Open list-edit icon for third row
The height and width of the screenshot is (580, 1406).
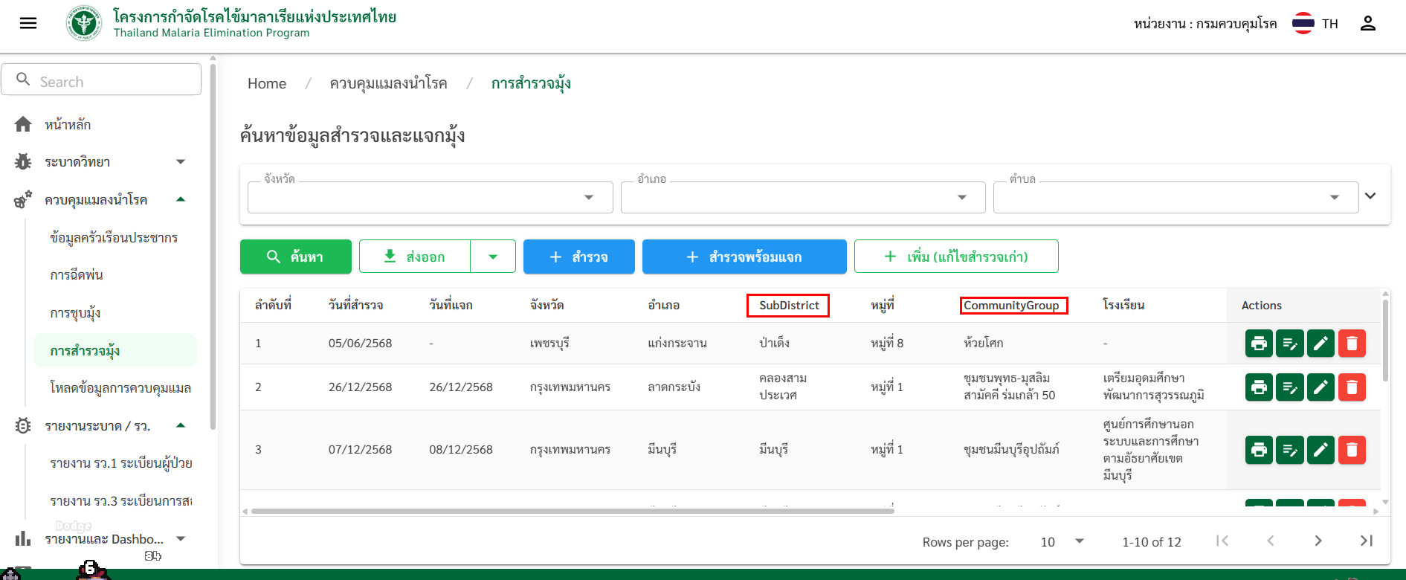click(x=1289, y=450)
